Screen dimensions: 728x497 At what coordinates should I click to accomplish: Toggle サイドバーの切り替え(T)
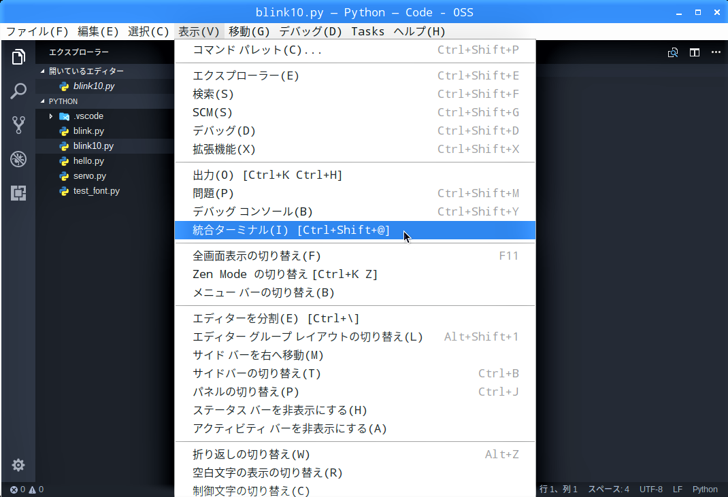pos(355,373)
